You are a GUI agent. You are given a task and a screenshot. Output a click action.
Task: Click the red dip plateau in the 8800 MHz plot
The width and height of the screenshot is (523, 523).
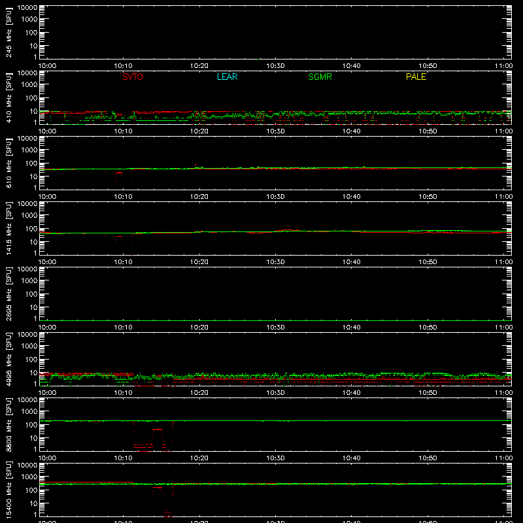coord(158,430)
